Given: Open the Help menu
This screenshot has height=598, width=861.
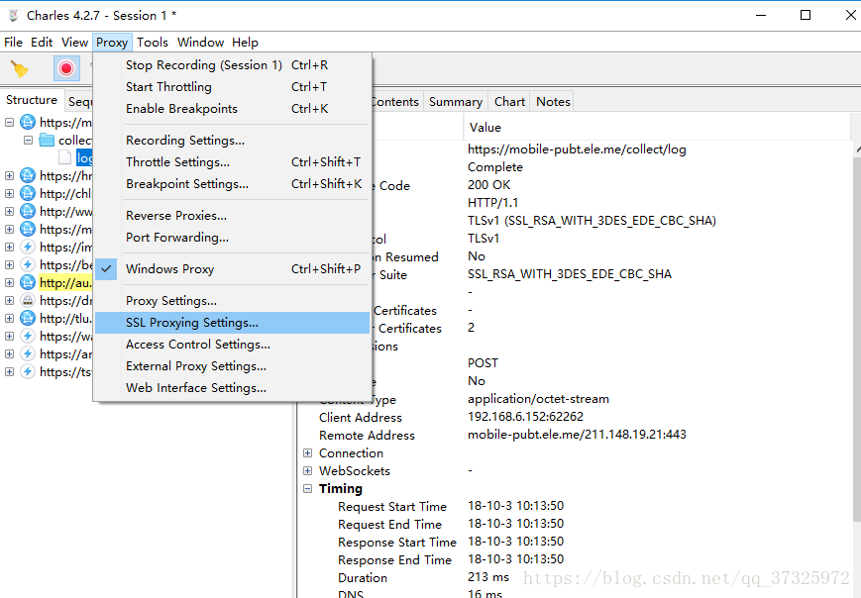Looking at the screenshot, I should [245, 43].
